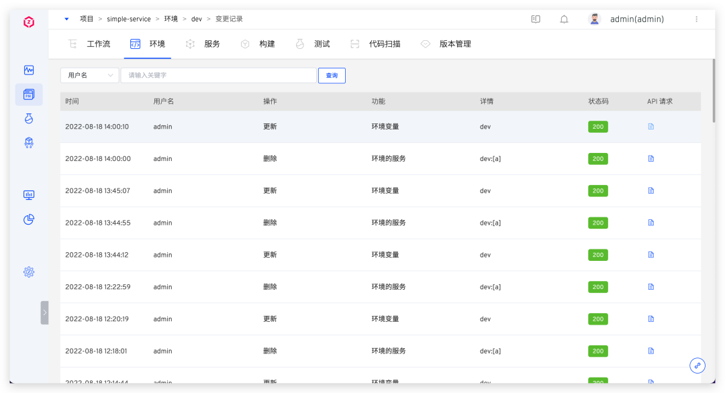This screenshot has height=393, width=725.
Task: Open the gear settings sidebar icon
Action: pyautogui.click(x=29, y=272)
